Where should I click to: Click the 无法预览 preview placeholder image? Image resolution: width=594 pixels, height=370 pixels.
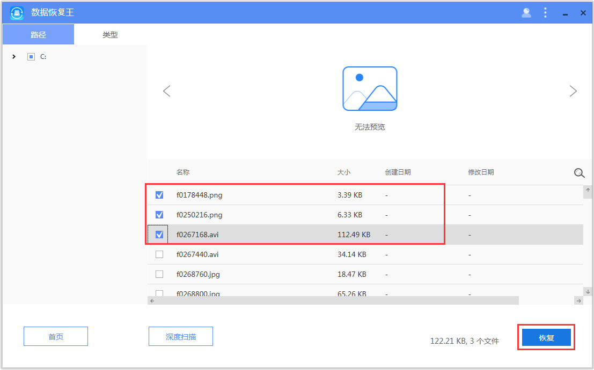click(x=370, y=88)
